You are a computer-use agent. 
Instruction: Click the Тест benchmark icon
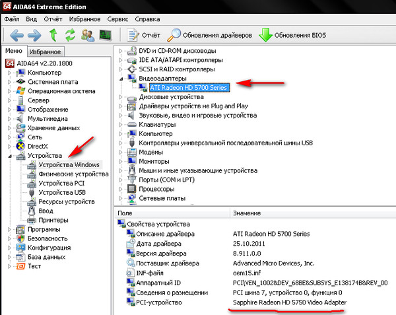(x=20, y=266)
